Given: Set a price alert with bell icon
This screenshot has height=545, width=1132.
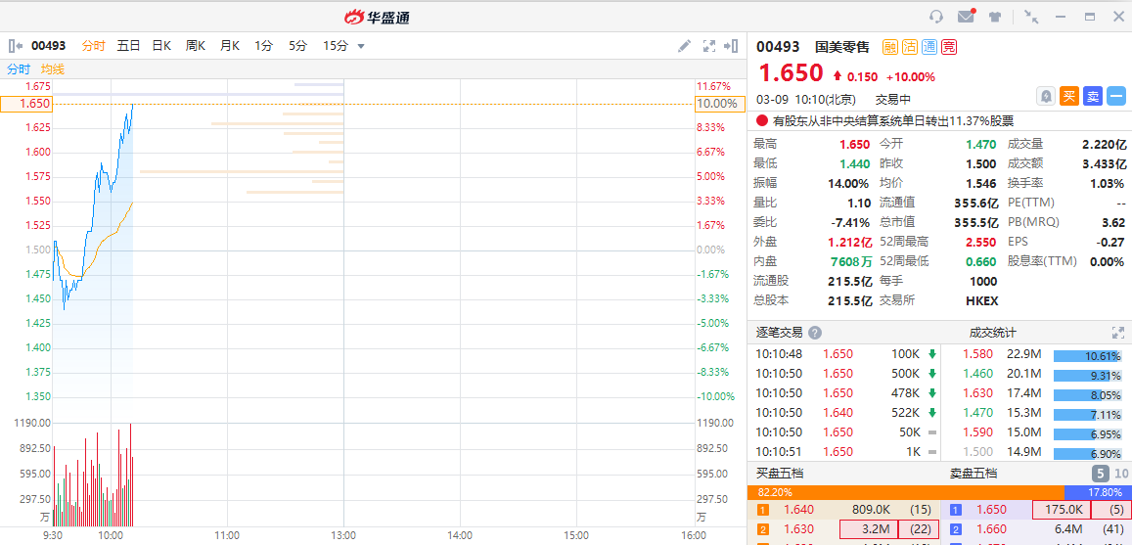Looking at the screenshot, I should click(1046, 96).
